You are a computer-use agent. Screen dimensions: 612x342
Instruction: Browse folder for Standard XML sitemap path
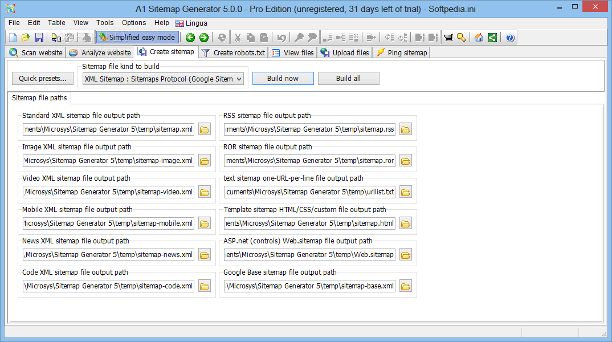[205, 129]
